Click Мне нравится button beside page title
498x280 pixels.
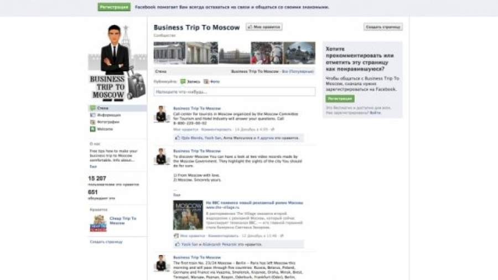pos(264,27)
